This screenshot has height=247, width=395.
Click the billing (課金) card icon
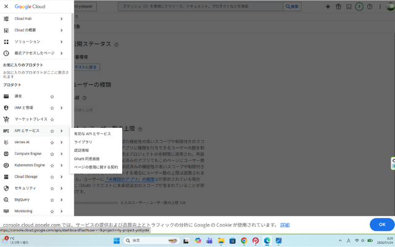coord(6,96)
